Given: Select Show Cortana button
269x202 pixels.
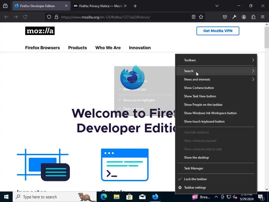Looking at the screenshot, I should pos(216,88).
